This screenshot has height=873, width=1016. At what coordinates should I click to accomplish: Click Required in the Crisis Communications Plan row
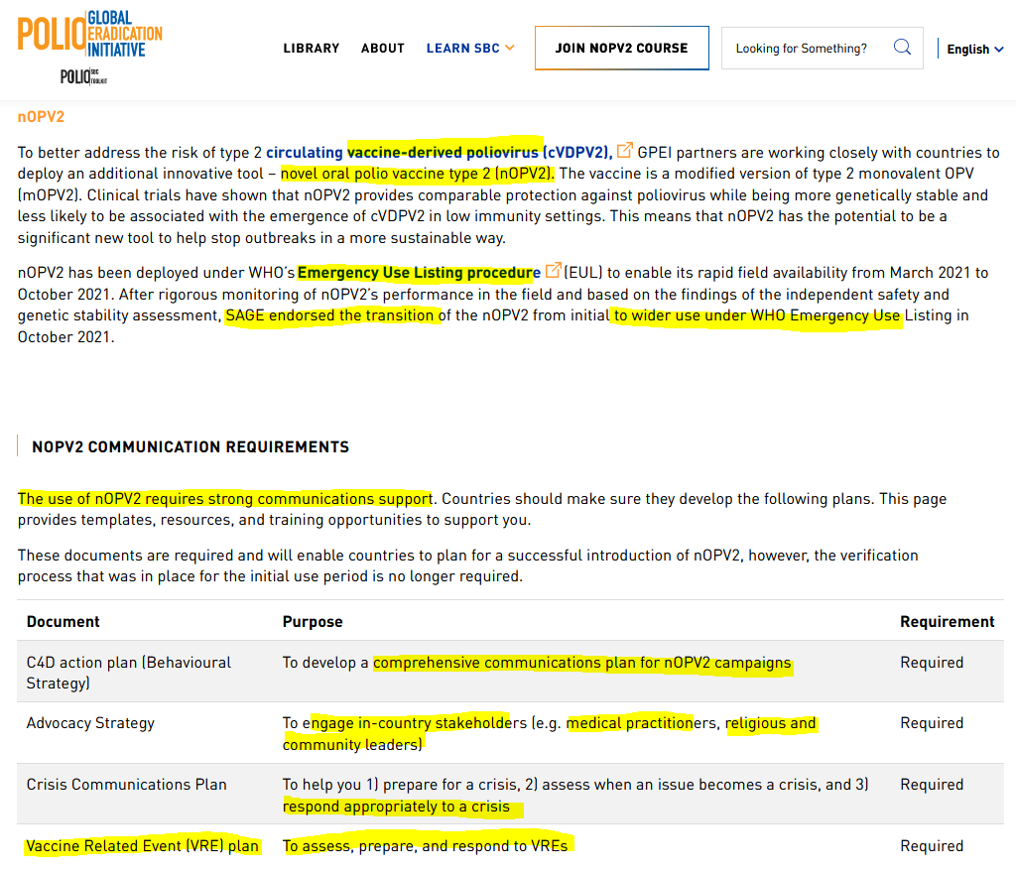pos(931,785)
